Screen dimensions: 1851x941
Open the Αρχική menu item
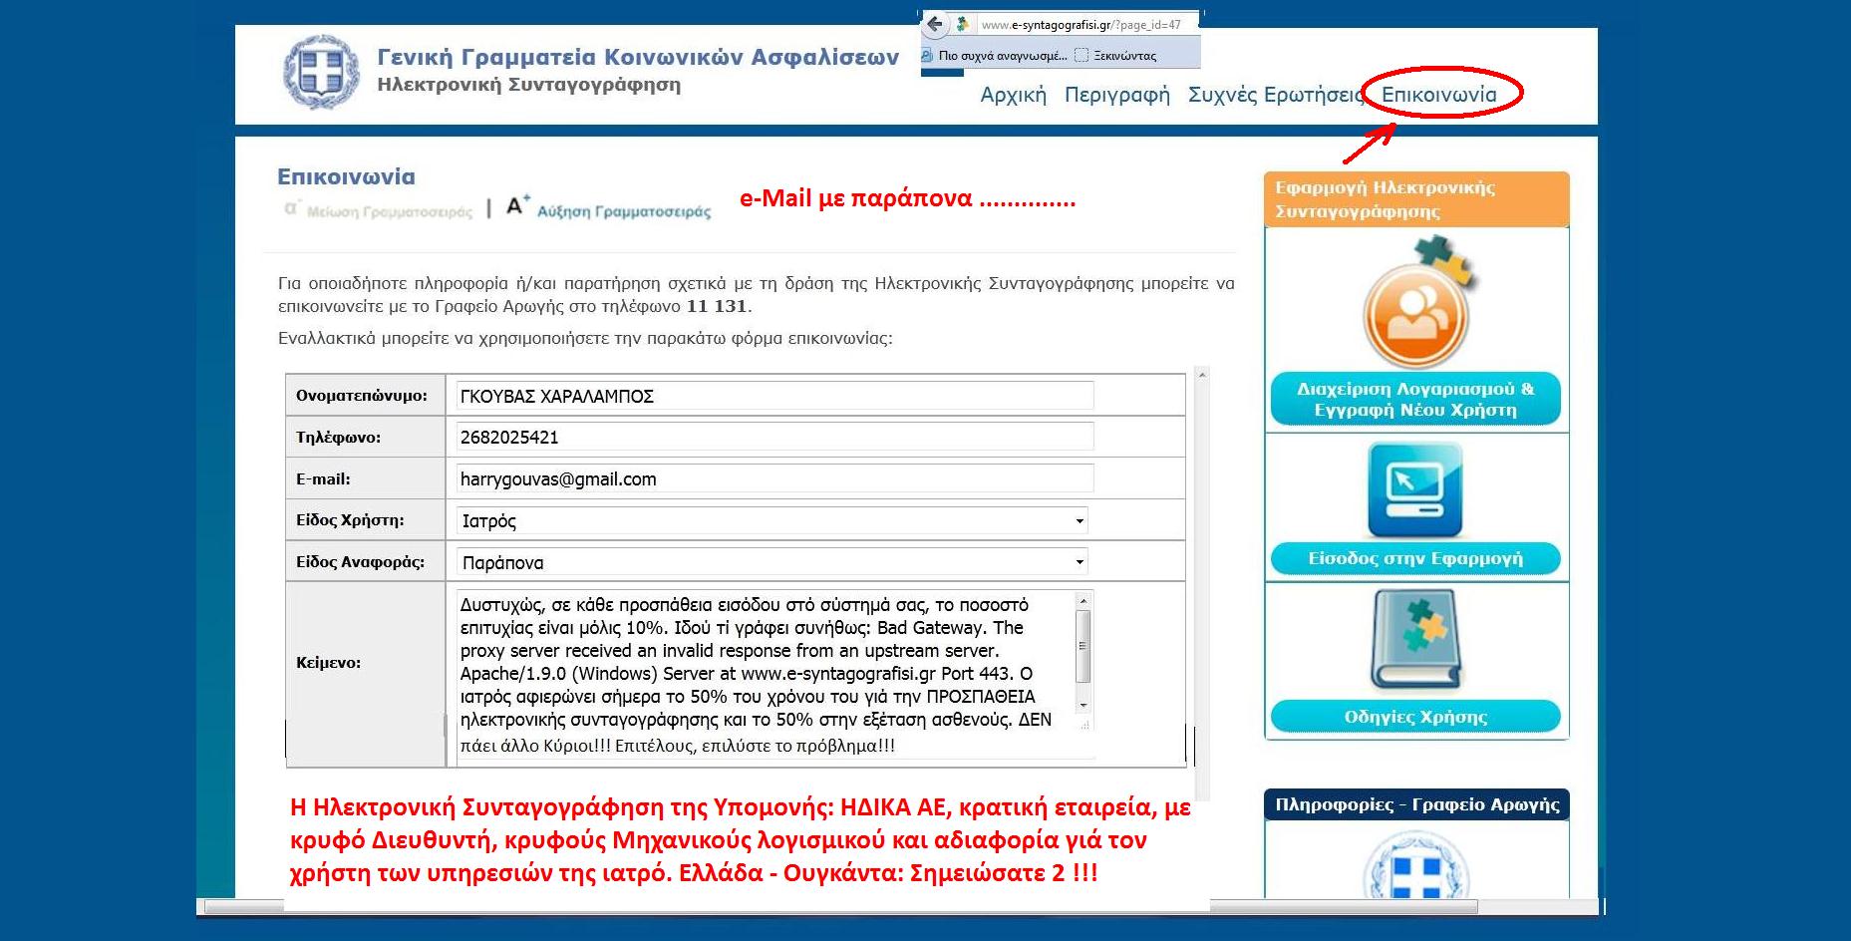(x=1013, y=95)
